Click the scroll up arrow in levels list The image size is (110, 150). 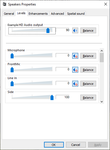click(x=102, y=51)
